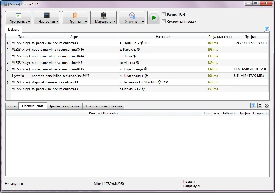
Task: Select the Подключения tab
Action: pos(33,106)
